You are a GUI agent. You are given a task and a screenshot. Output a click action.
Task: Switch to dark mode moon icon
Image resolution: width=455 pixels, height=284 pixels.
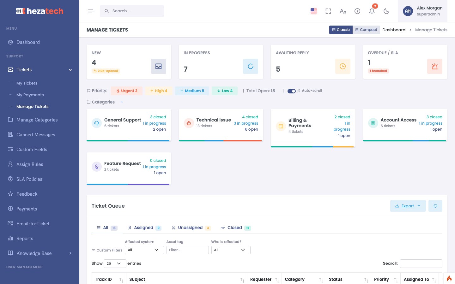(386, 11)
